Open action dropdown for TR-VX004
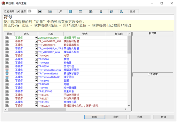Screen dimensions: 177x122 [36, 59]
